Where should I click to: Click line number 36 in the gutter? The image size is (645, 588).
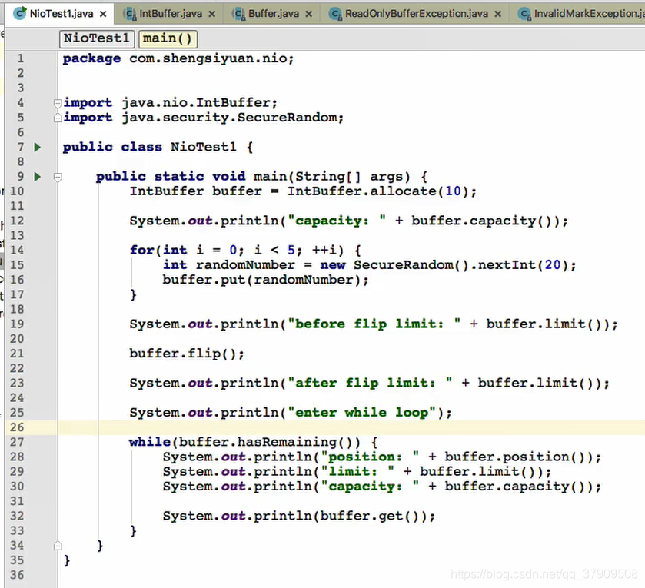click(17, 575)
